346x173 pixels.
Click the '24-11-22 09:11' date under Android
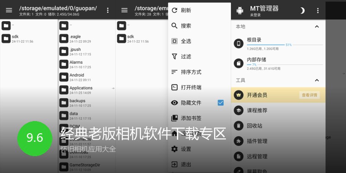point(80,80)
